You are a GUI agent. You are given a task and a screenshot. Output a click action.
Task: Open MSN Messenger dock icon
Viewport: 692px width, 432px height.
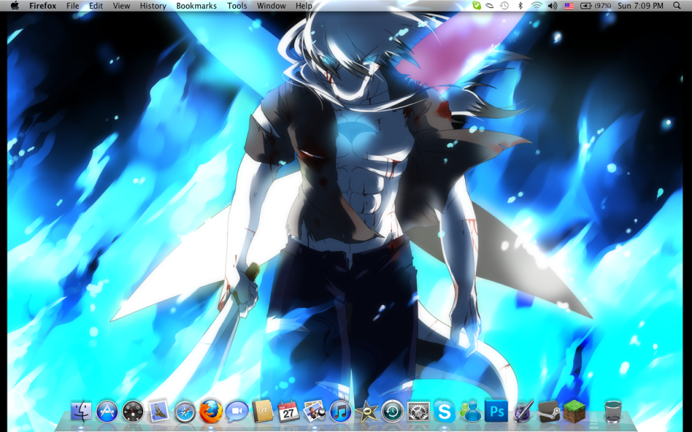point(470,412)
